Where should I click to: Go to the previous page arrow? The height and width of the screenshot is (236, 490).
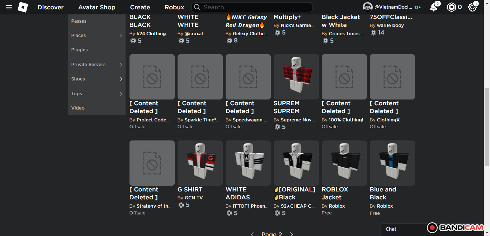point(252,234)
